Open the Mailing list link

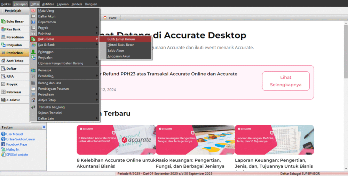(x=13, y=150)
